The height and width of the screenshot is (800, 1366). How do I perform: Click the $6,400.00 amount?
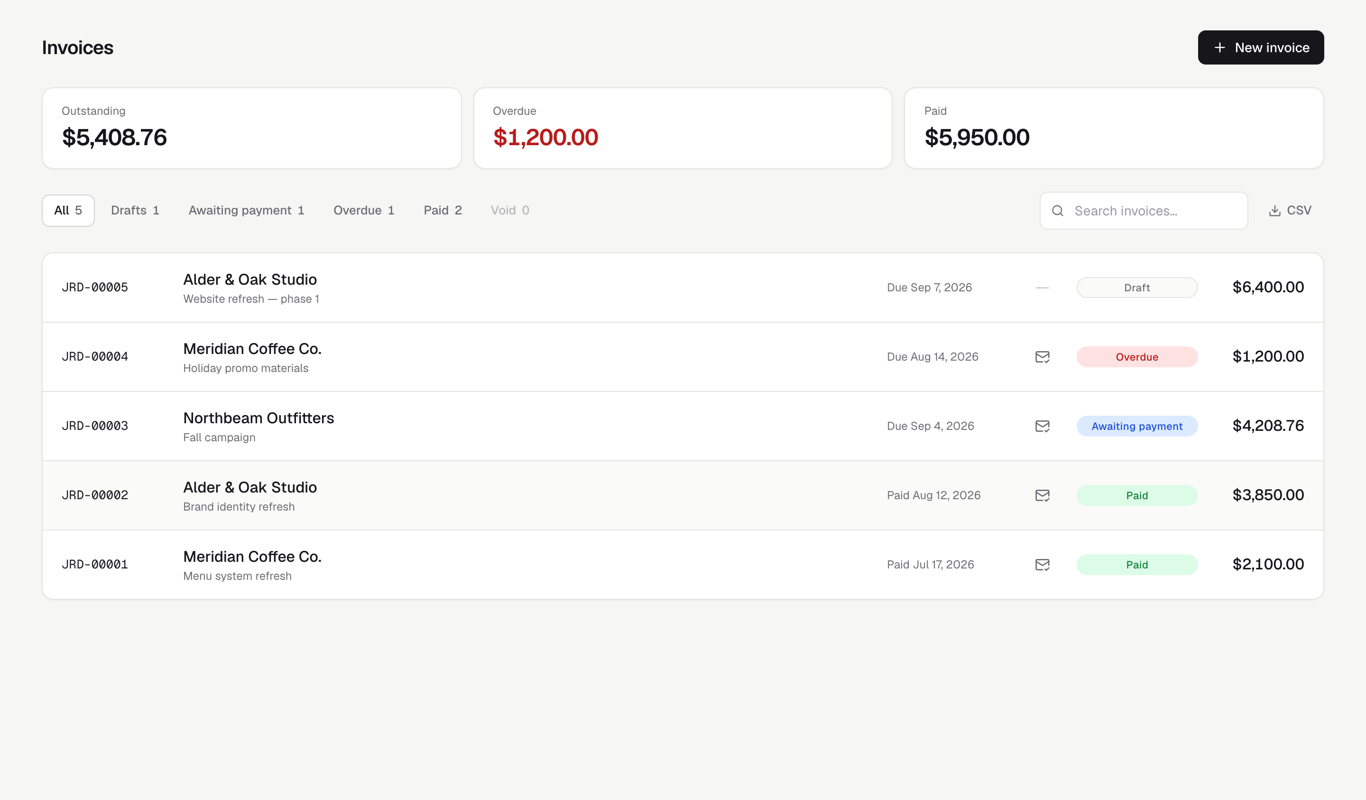[1268, 288]
